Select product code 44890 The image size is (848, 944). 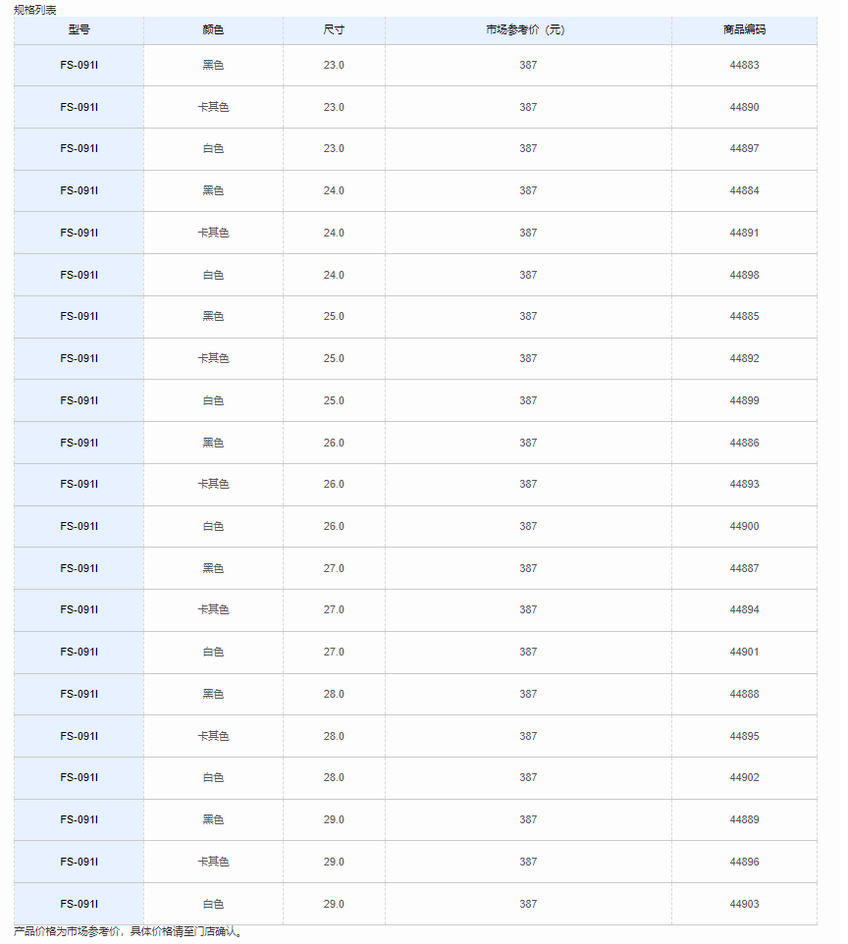(744, 107)
